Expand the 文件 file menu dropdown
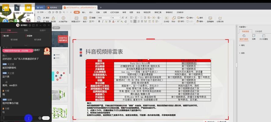Screen dimensions: 271x122 pos(42,12)
